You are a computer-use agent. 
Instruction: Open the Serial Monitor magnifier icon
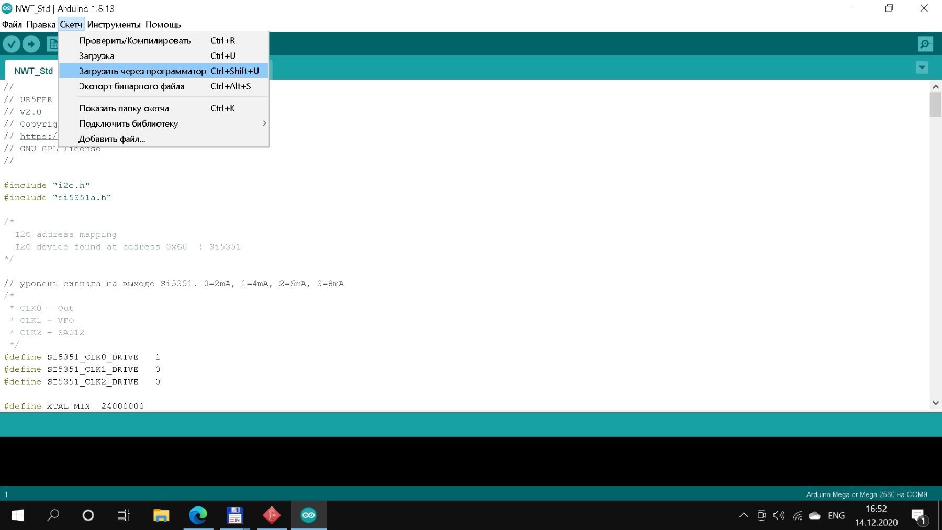point(925,44)
